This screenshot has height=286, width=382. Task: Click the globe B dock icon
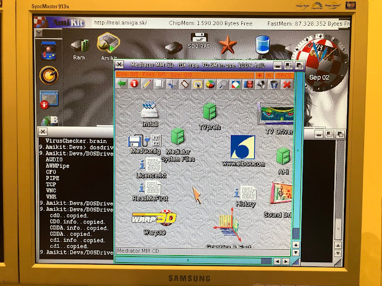50,120
